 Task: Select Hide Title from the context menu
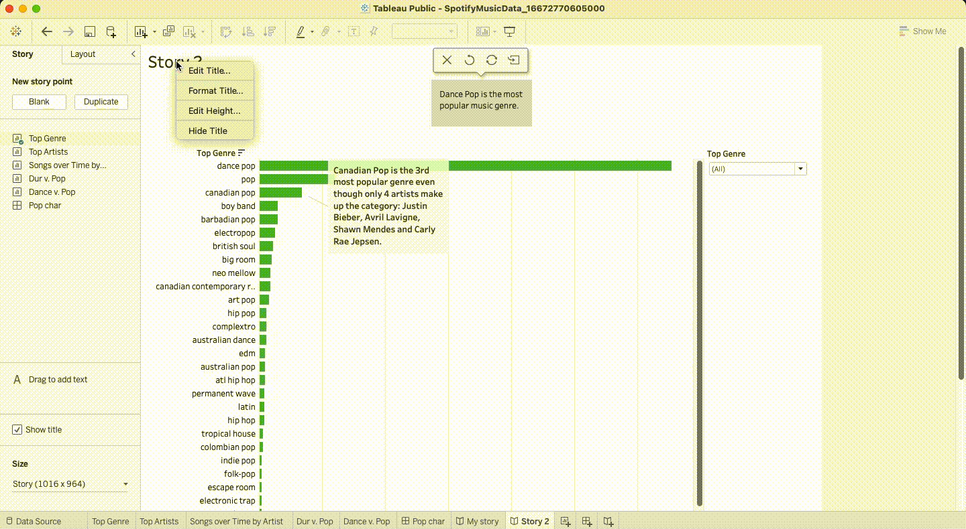[x=209, y=131]
